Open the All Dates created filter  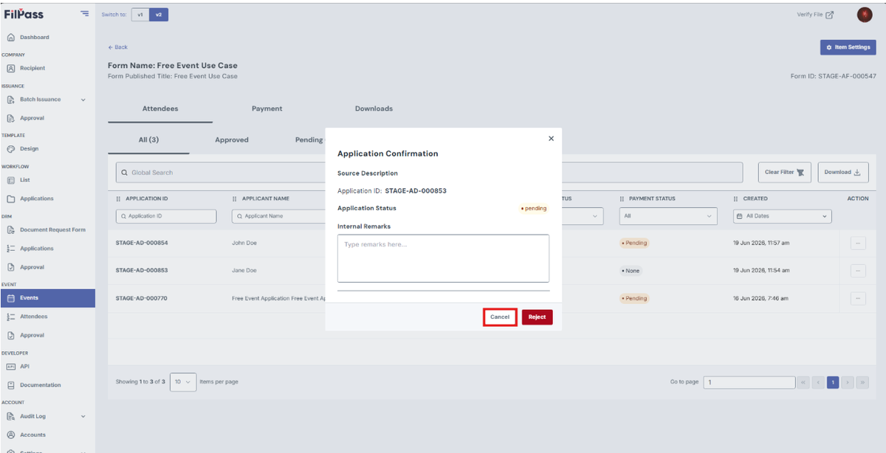pyautogui.click(x=783, y=216)
